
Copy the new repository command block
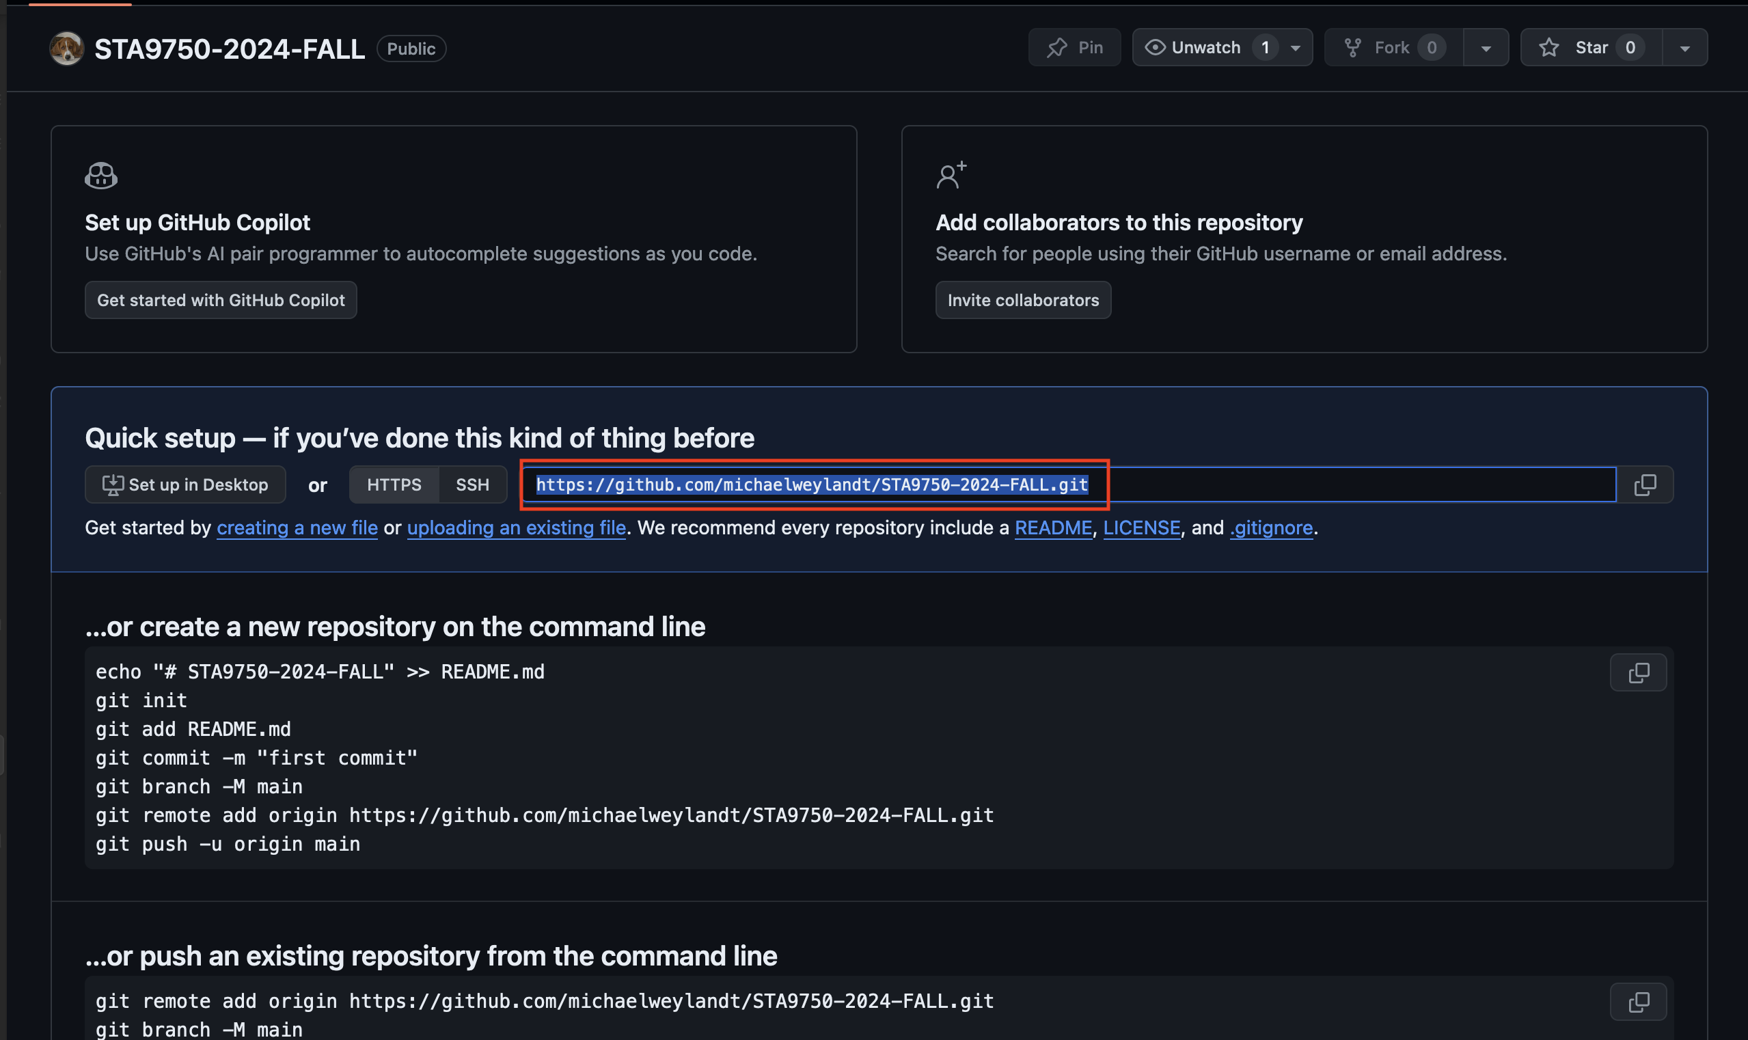point(1638,673)
